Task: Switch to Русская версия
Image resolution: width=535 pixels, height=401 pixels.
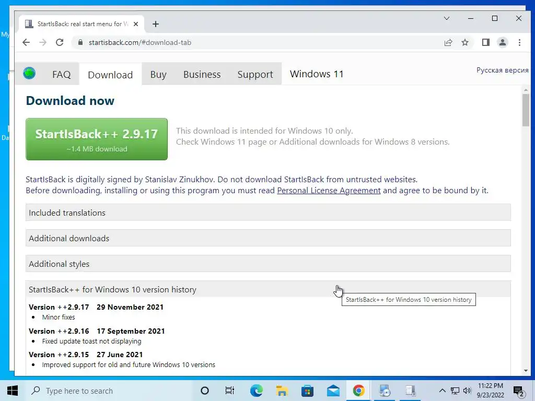Action: coord(502,70)
